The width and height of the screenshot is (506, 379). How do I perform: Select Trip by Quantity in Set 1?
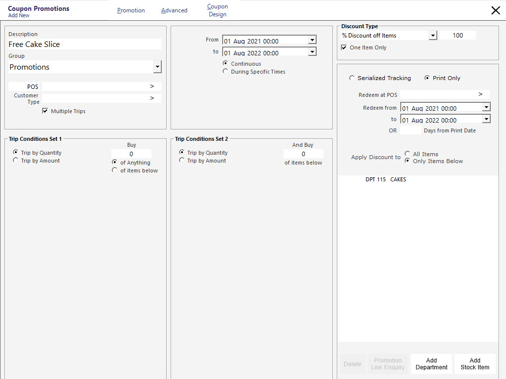coord(15,152)
